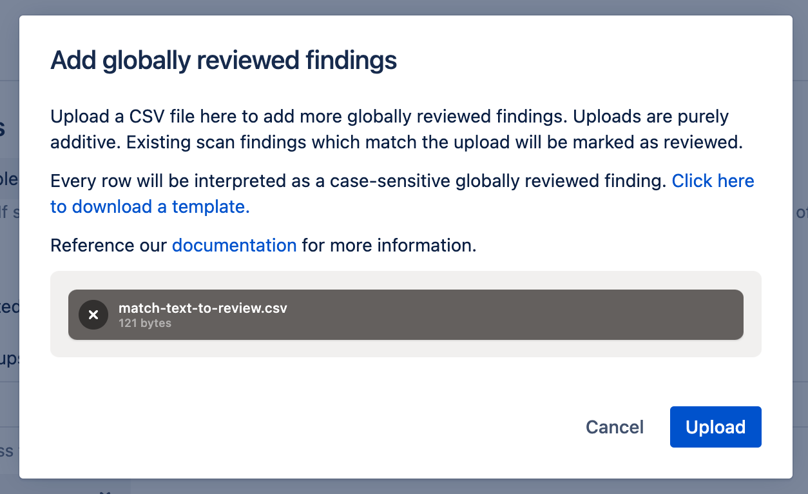The height and width of the screenshot is (494, 808).
Task: Click the '121 bytes' file size label
Action: [x=145, y=323]
